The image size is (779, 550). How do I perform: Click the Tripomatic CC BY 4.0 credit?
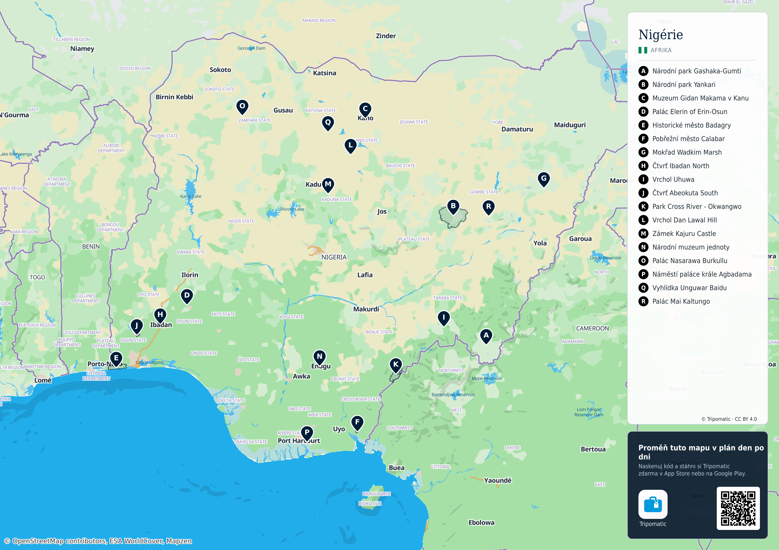tap(729, 419)
